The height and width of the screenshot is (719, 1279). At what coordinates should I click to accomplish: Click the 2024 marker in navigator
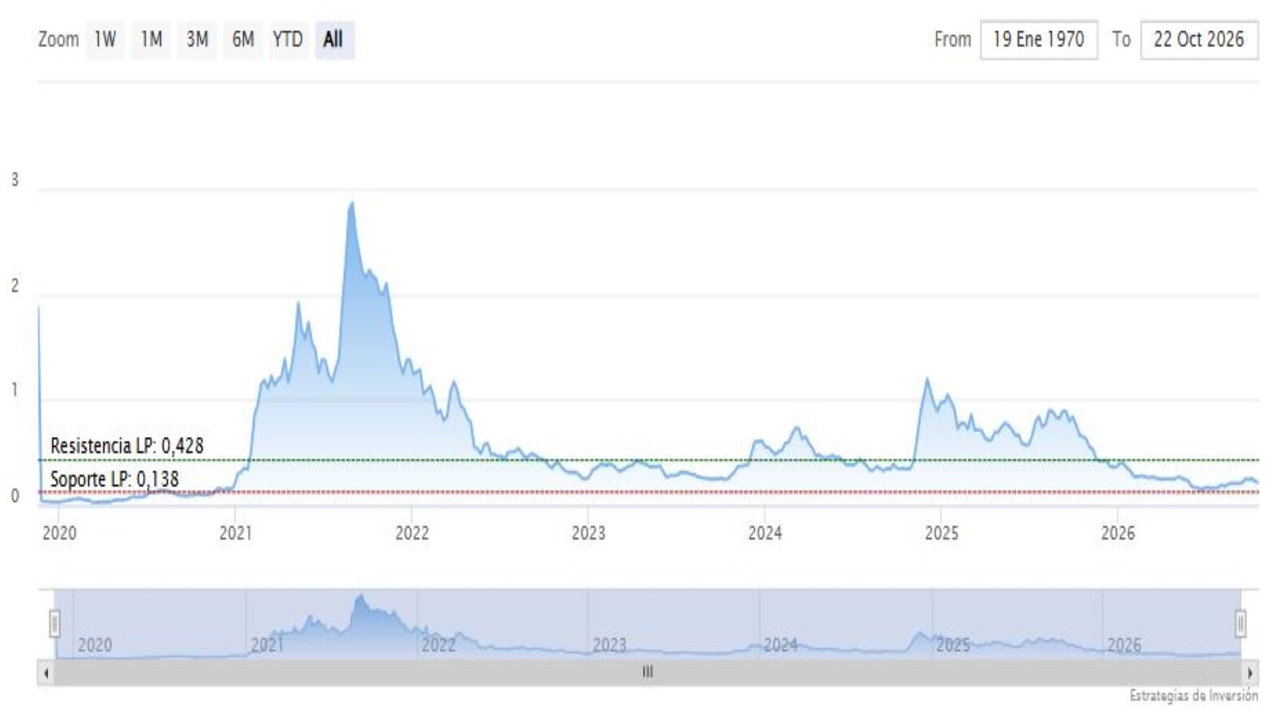click(781, 645)
